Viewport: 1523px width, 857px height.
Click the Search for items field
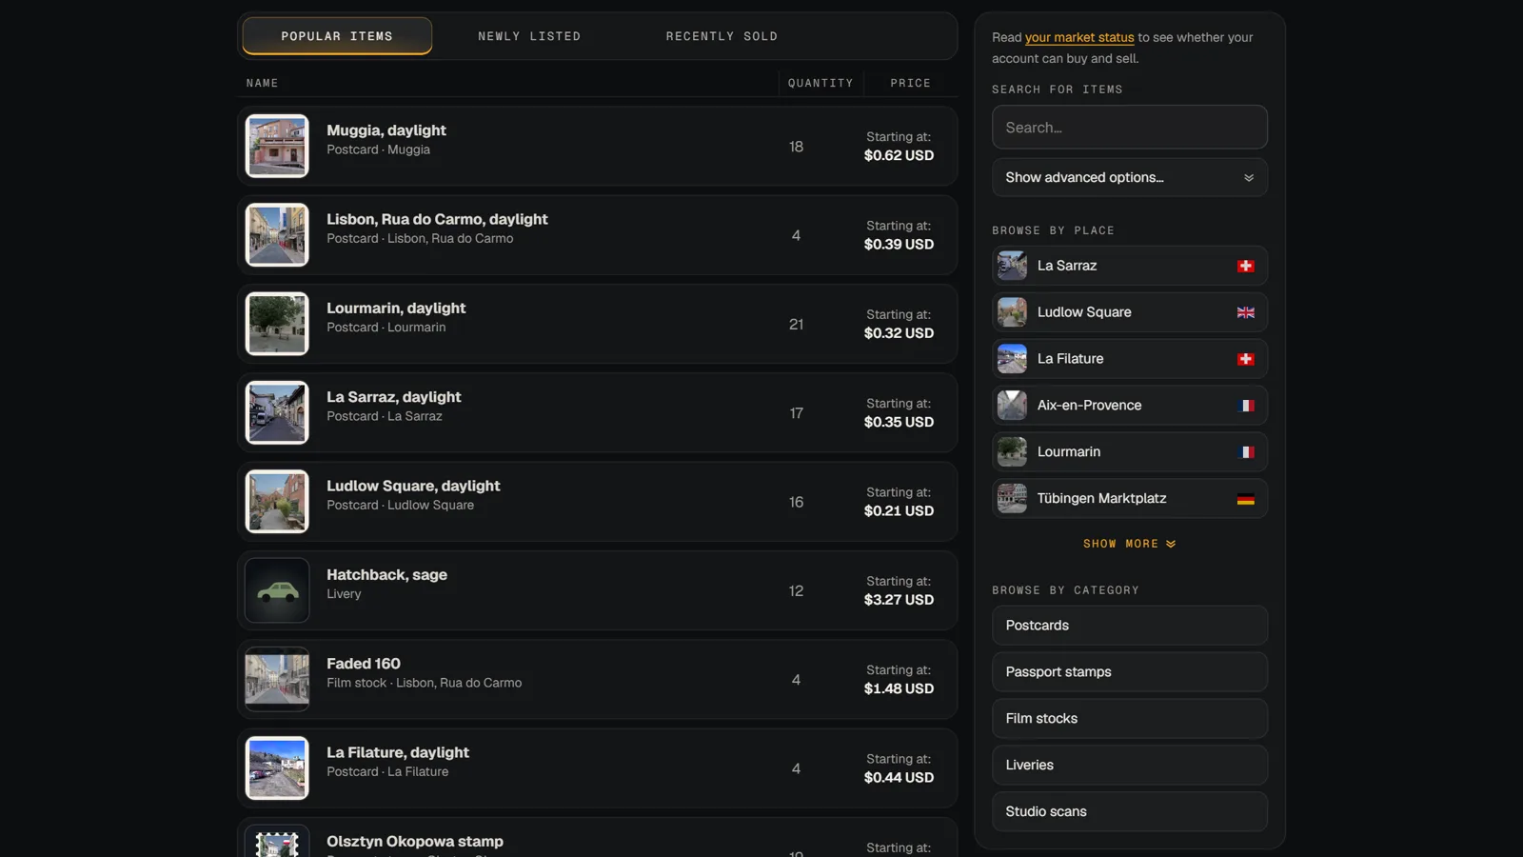coord(1130,128)
